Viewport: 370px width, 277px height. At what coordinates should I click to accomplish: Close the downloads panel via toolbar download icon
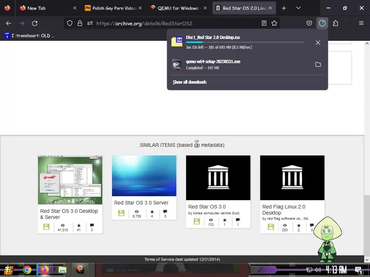322,23
